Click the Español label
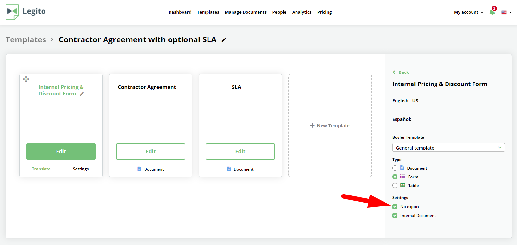This screenshot has width=517, height=245. click(402, 119)
